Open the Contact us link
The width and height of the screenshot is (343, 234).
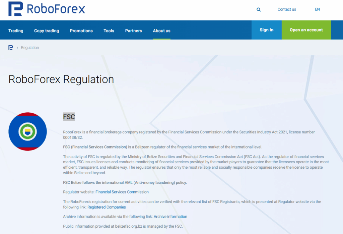click(286, 9)
